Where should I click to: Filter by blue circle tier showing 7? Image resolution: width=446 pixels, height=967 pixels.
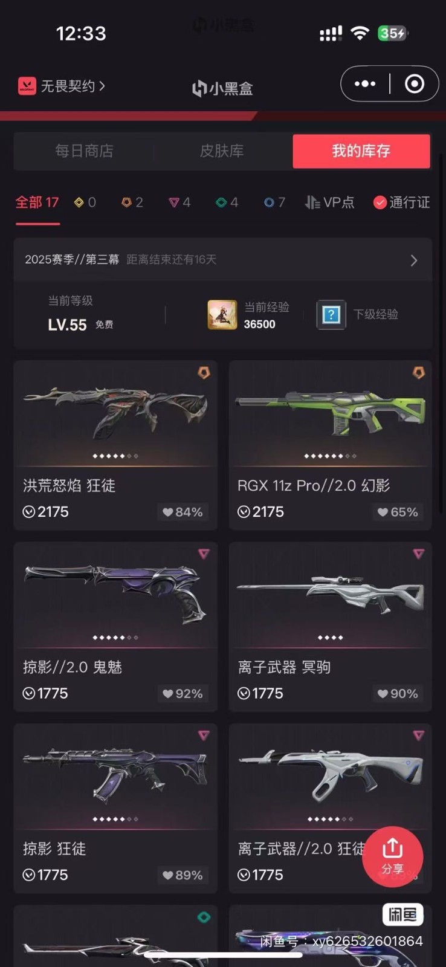(x=274, y=202)
